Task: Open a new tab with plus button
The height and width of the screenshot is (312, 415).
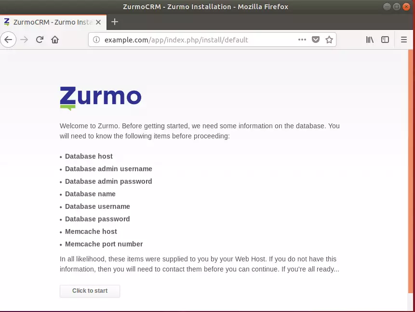Action: click(115, 22)
